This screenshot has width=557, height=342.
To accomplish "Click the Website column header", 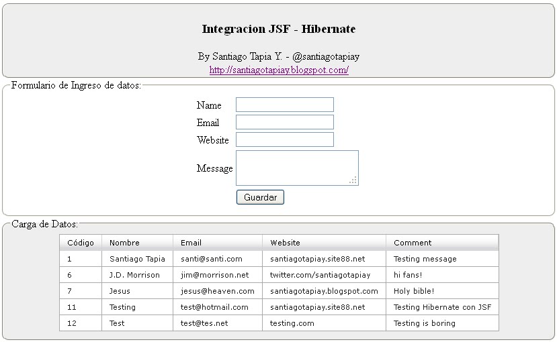I will (325, 243).
